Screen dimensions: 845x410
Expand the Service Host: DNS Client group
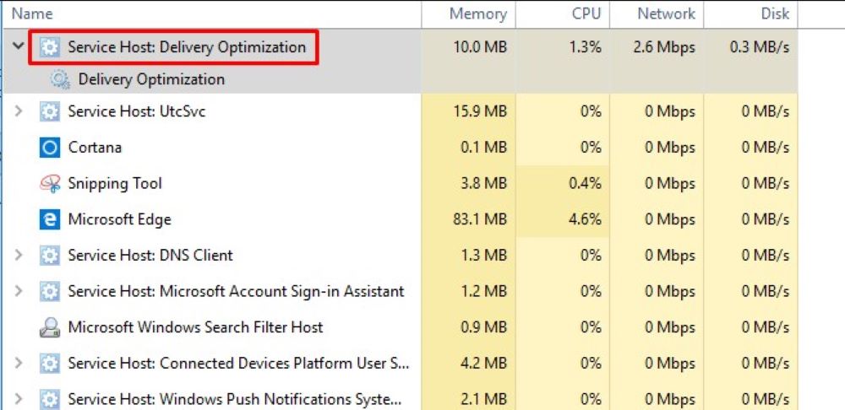click(x=19, y=256)
